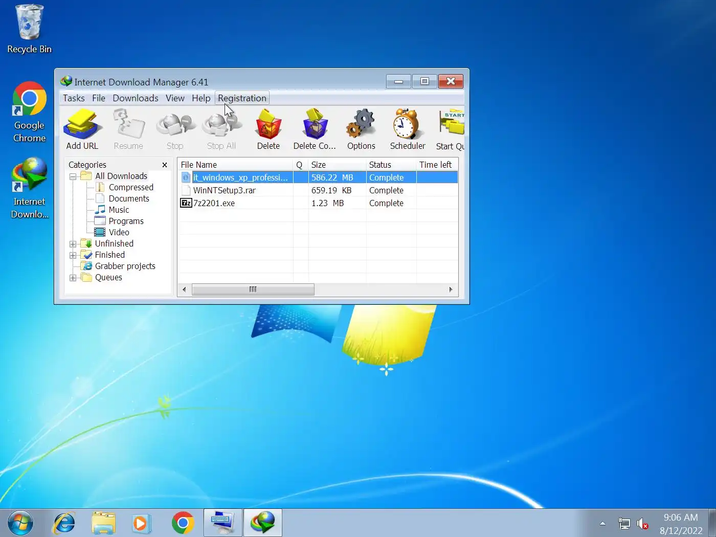Screen dimensions: 716x537
Task: Click the Resume toolbar icon
Action: (128, 129)
